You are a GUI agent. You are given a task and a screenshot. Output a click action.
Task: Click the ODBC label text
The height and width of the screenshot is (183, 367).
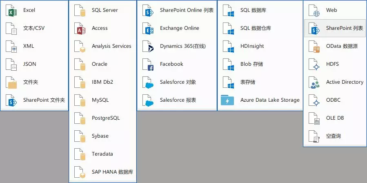pyautogui.click(x=333, y=100)
